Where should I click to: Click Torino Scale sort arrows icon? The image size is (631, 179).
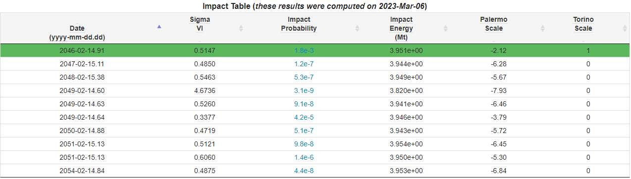coord(625,28)
